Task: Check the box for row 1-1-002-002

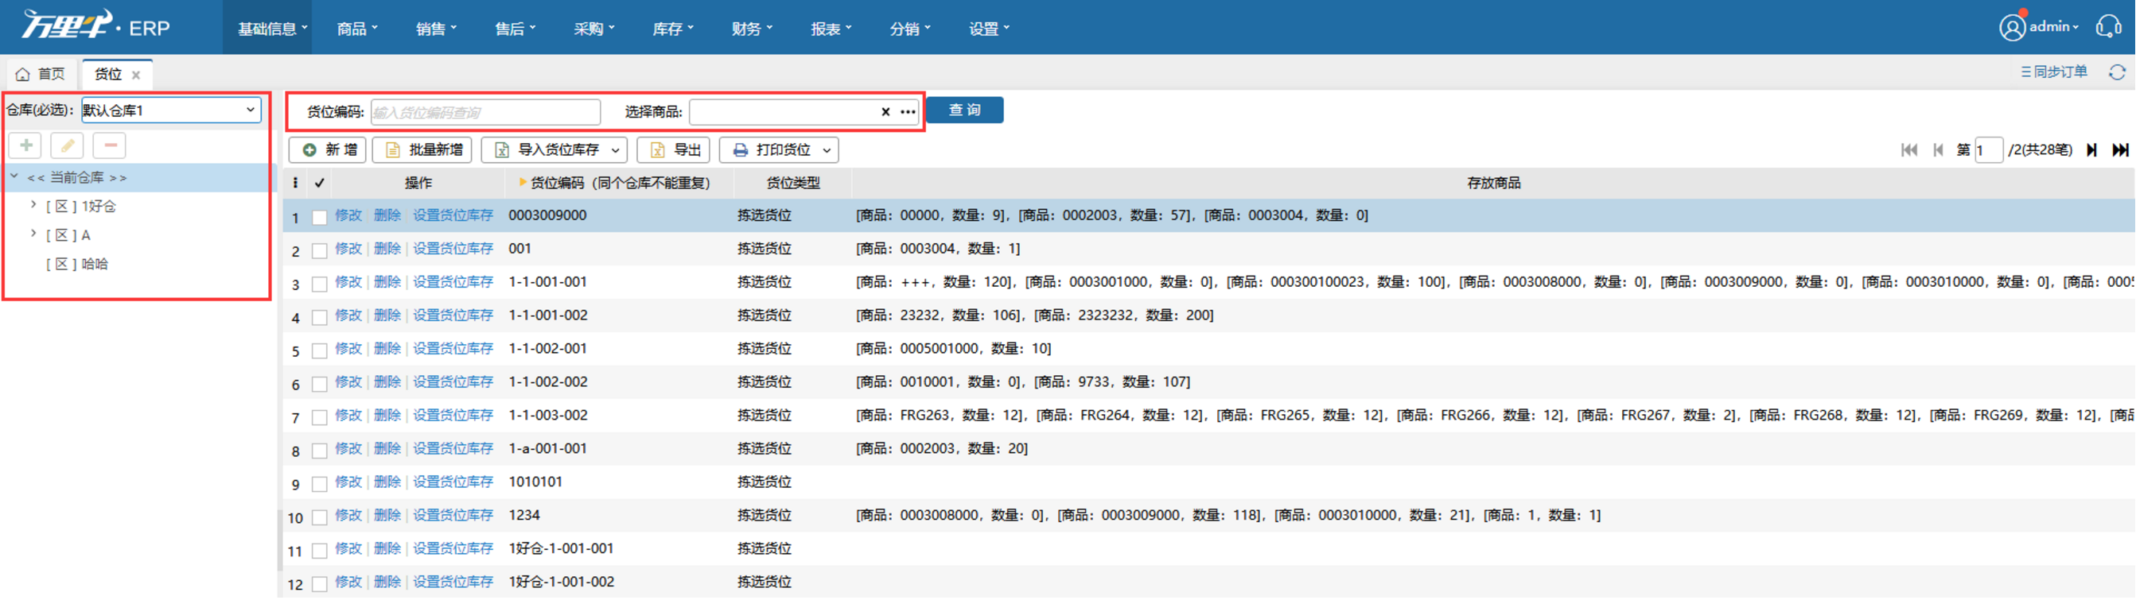Action: (x=319, y=384)
